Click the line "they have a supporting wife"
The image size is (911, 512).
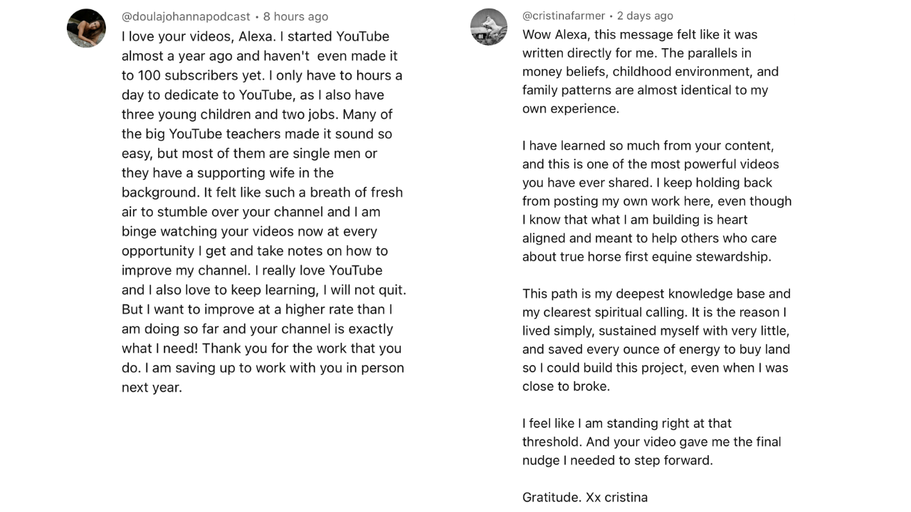coord(227,173)
